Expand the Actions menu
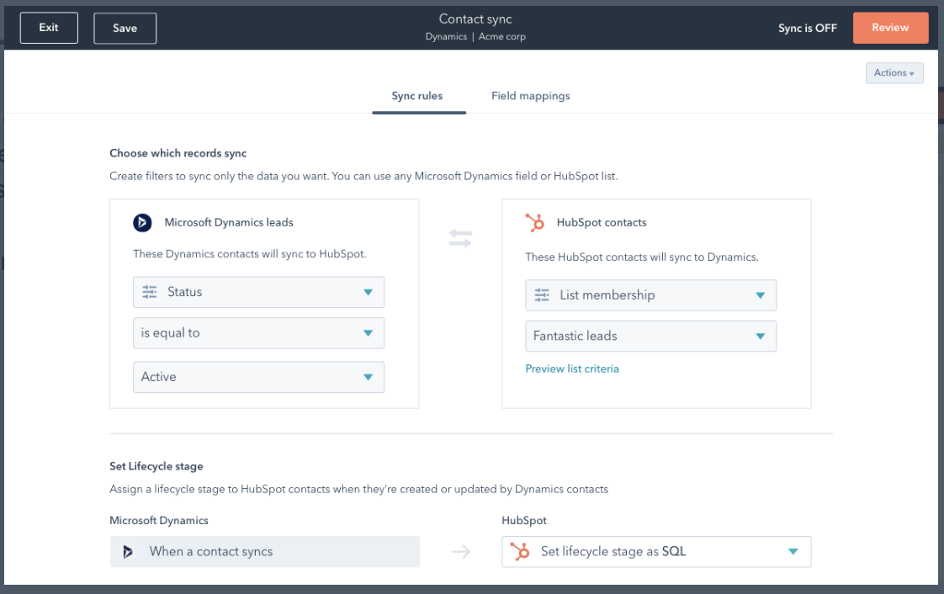944x594 pixels. pyautogui.click(x=894, y=73)
